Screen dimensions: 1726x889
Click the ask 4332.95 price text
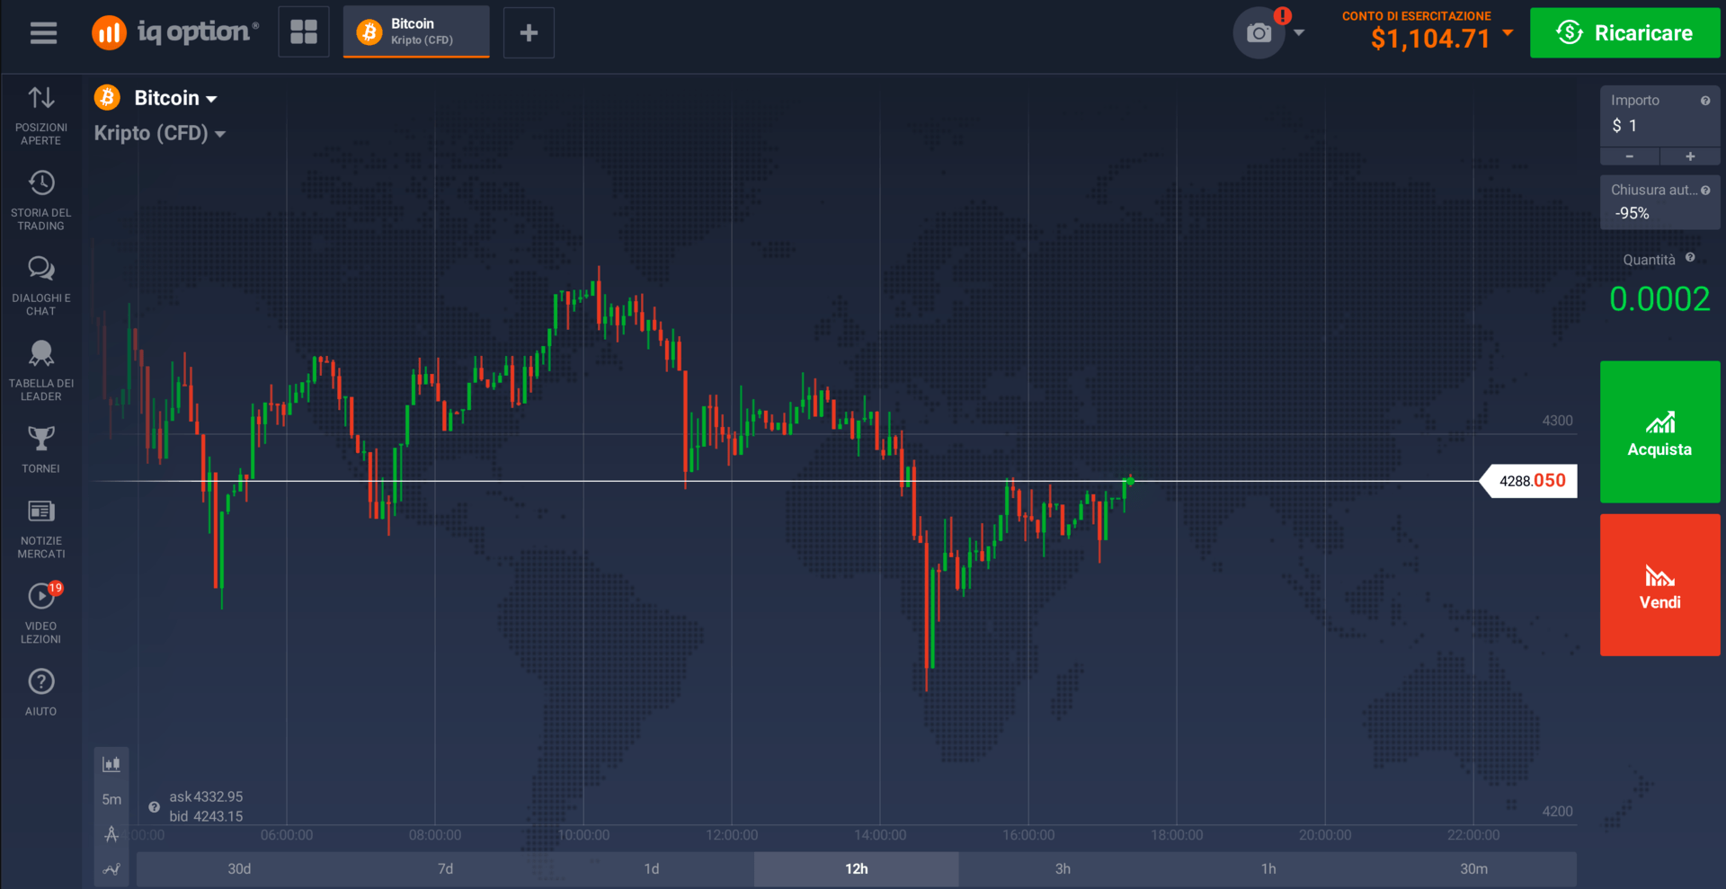tap(206, 797)
